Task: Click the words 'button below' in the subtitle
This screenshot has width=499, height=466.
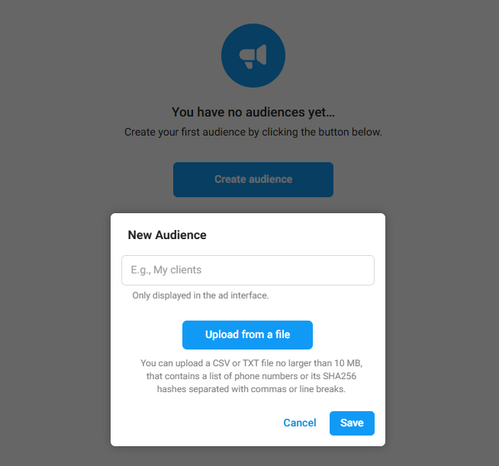Action: (350, 132)
